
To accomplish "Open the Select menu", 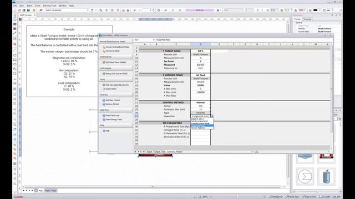I will (x=29, y=6).
